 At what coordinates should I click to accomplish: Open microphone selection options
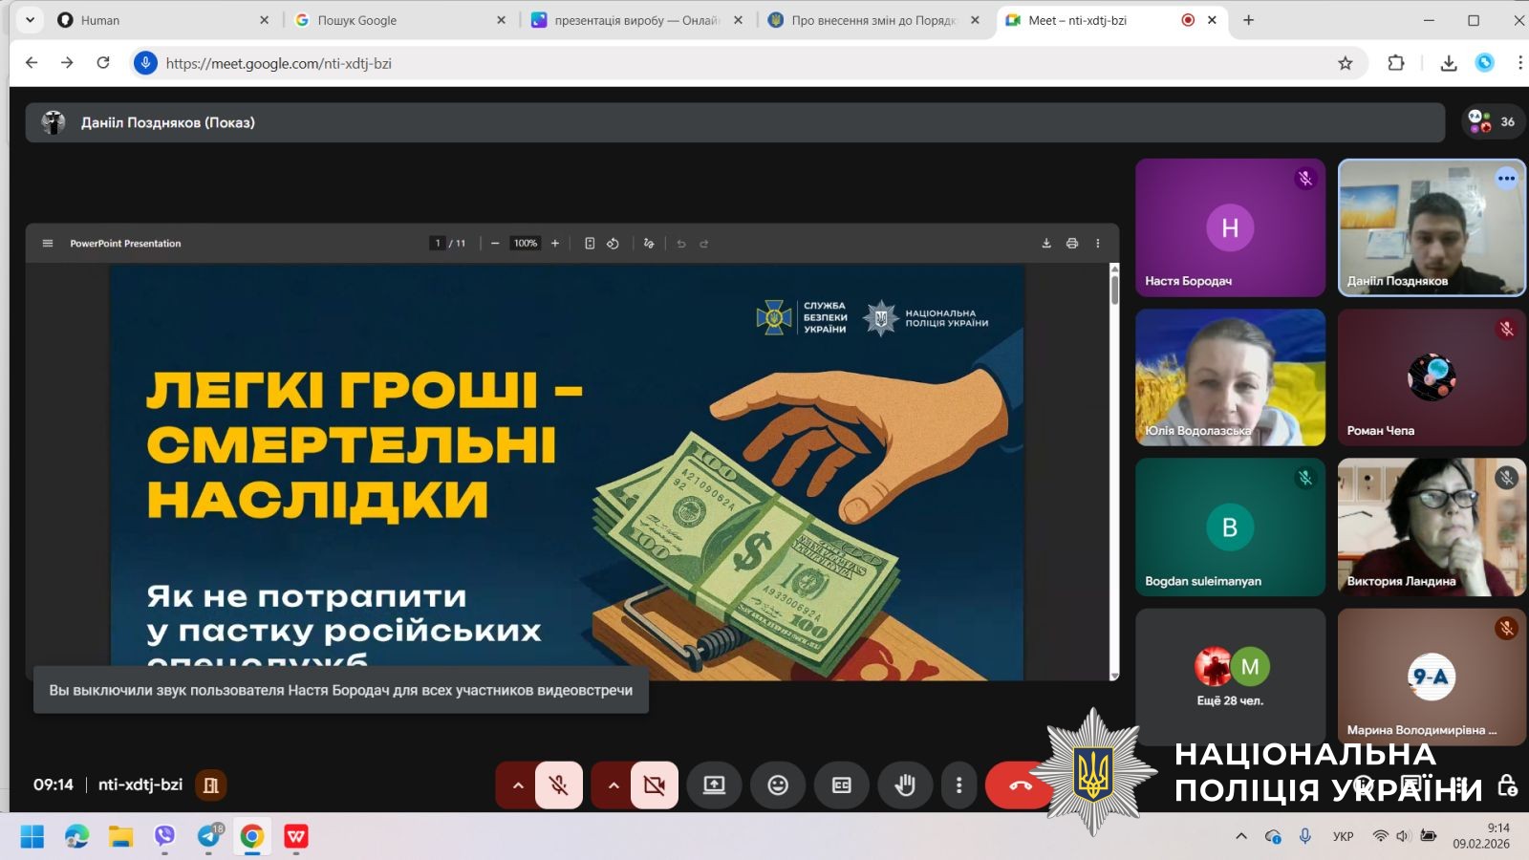coord(517,785)
